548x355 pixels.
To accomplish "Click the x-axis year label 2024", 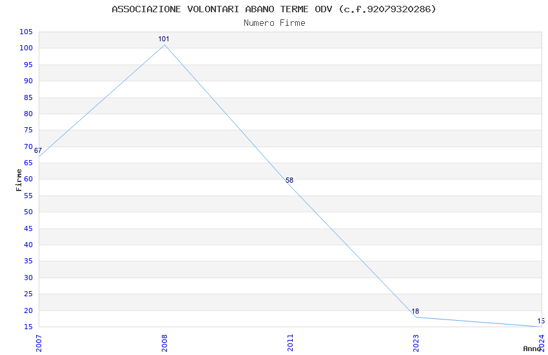I will coord(542,343).
